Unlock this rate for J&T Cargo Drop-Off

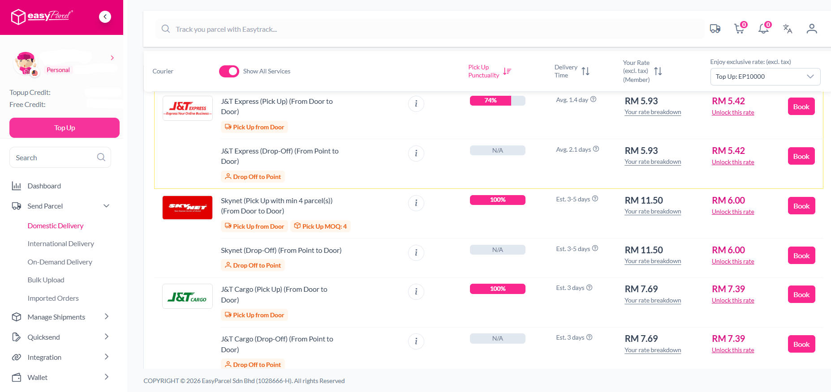[733, 350]
